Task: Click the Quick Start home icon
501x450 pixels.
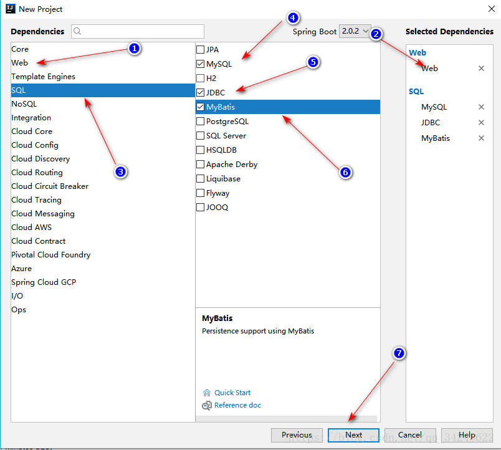Action: (207, 393)
